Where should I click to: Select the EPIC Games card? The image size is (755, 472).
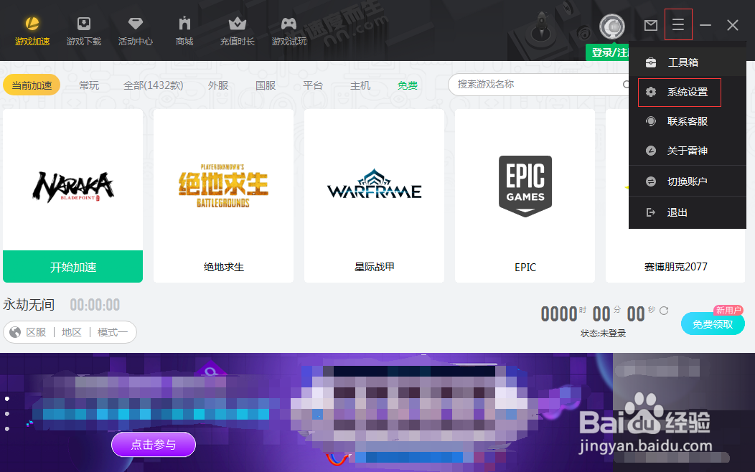(525, 196)
